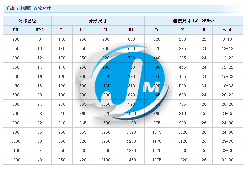Screen dimensions: 248x170
Task: Select the '连接尺寸≤0.25Mpa' header cell
Action: (x=194, y=21)
